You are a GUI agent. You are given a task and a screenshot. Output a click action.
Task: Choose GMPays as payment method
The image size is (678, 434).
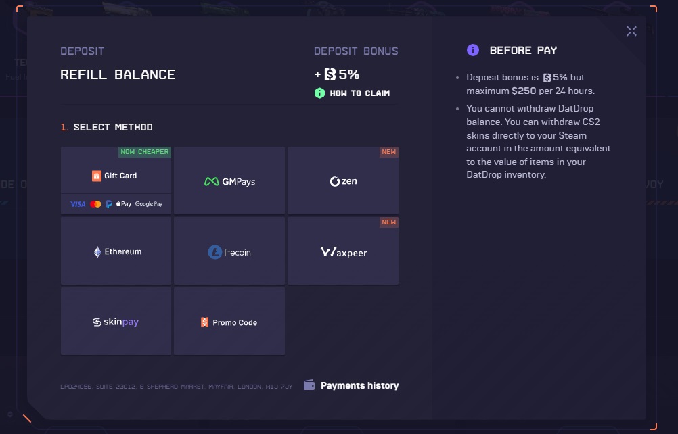pos(229,181)
